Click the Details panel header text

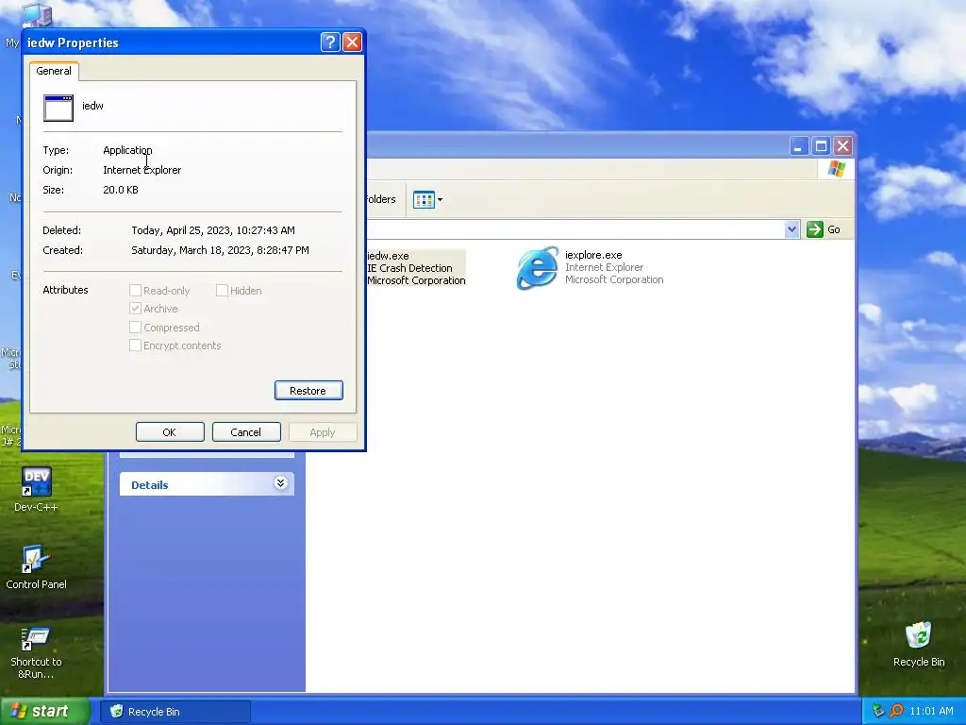pyautogui.click(x=150, y=484)
